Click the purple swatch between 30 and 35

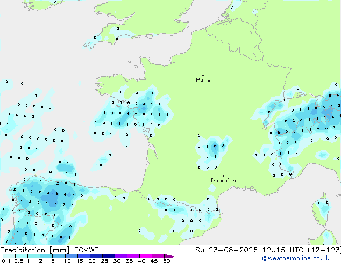tap(121, 256)
